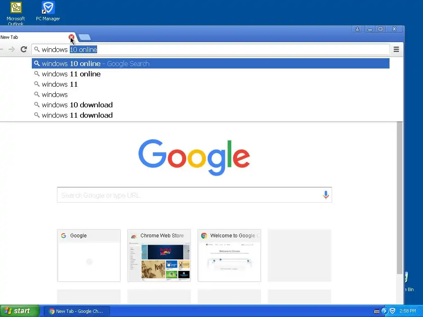Click the Chrome Web Store favicon
This screenshot has height=317, width=423.
(x=134, y=236)
